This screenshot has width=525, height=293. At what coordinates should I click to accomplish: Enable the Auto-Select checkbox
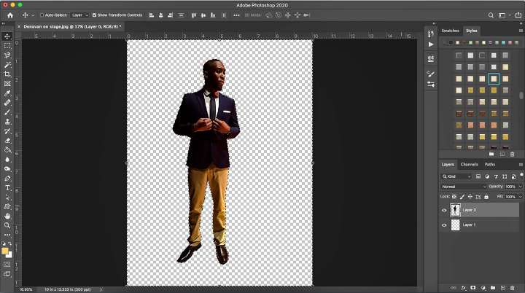[42, 15]
